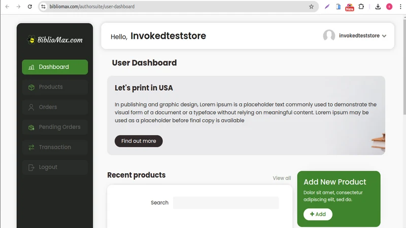Click the Invokedteststore greeting heading

pyautogui.click(x=168, y=36)
